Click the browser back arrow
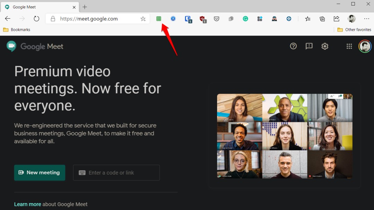Viewport: 374px width, 210px height. point(8,19)
